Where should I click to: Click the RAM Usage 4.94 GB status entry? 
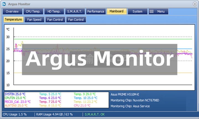(x=54, y=114)
